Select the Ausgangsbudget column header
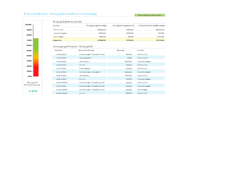Viewport: 232px width, 174px height. [x=97, y=25]
